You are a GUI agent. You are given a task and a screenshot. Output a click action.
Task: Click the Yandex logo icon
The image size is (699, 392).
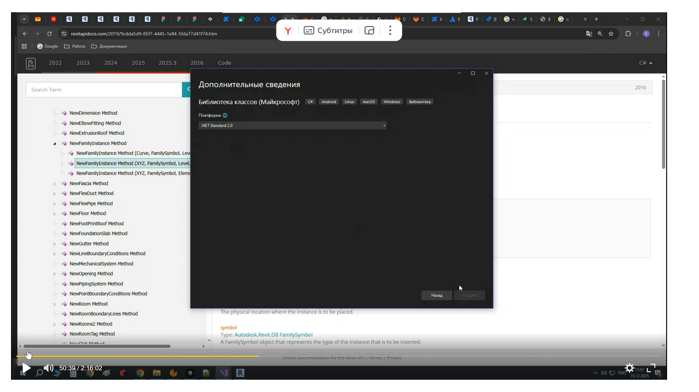pos(288,31)
